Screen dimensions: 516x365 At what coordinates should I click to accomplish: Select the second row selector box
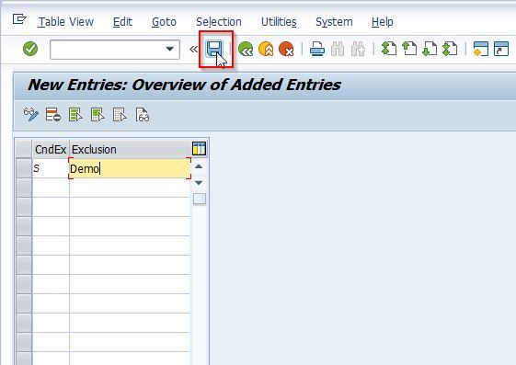click(24, 188)
